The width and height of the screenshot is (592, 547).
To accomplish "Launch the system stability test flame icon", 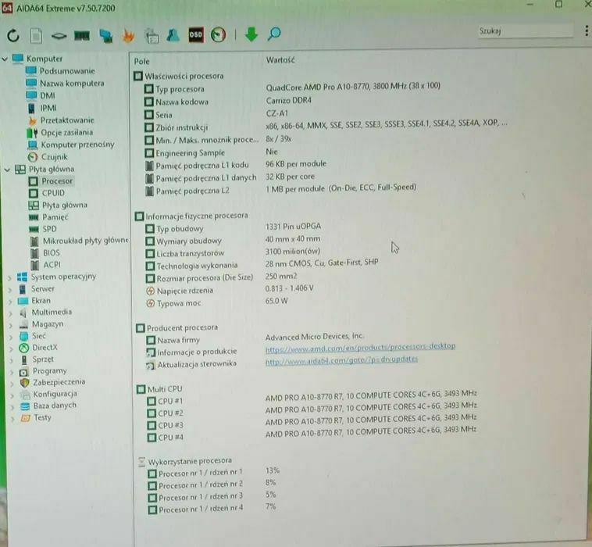I will point(128,35).
